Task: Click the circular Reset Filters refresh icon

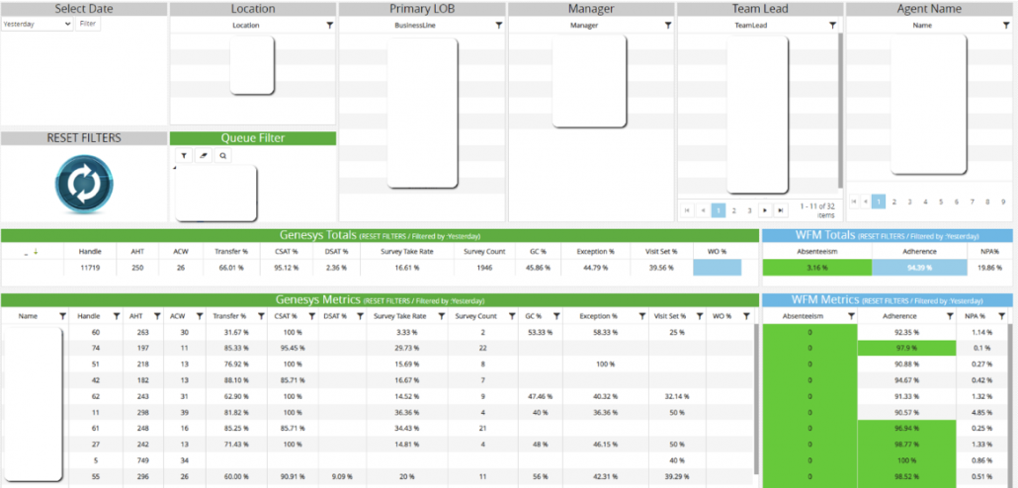Action: 84,184
